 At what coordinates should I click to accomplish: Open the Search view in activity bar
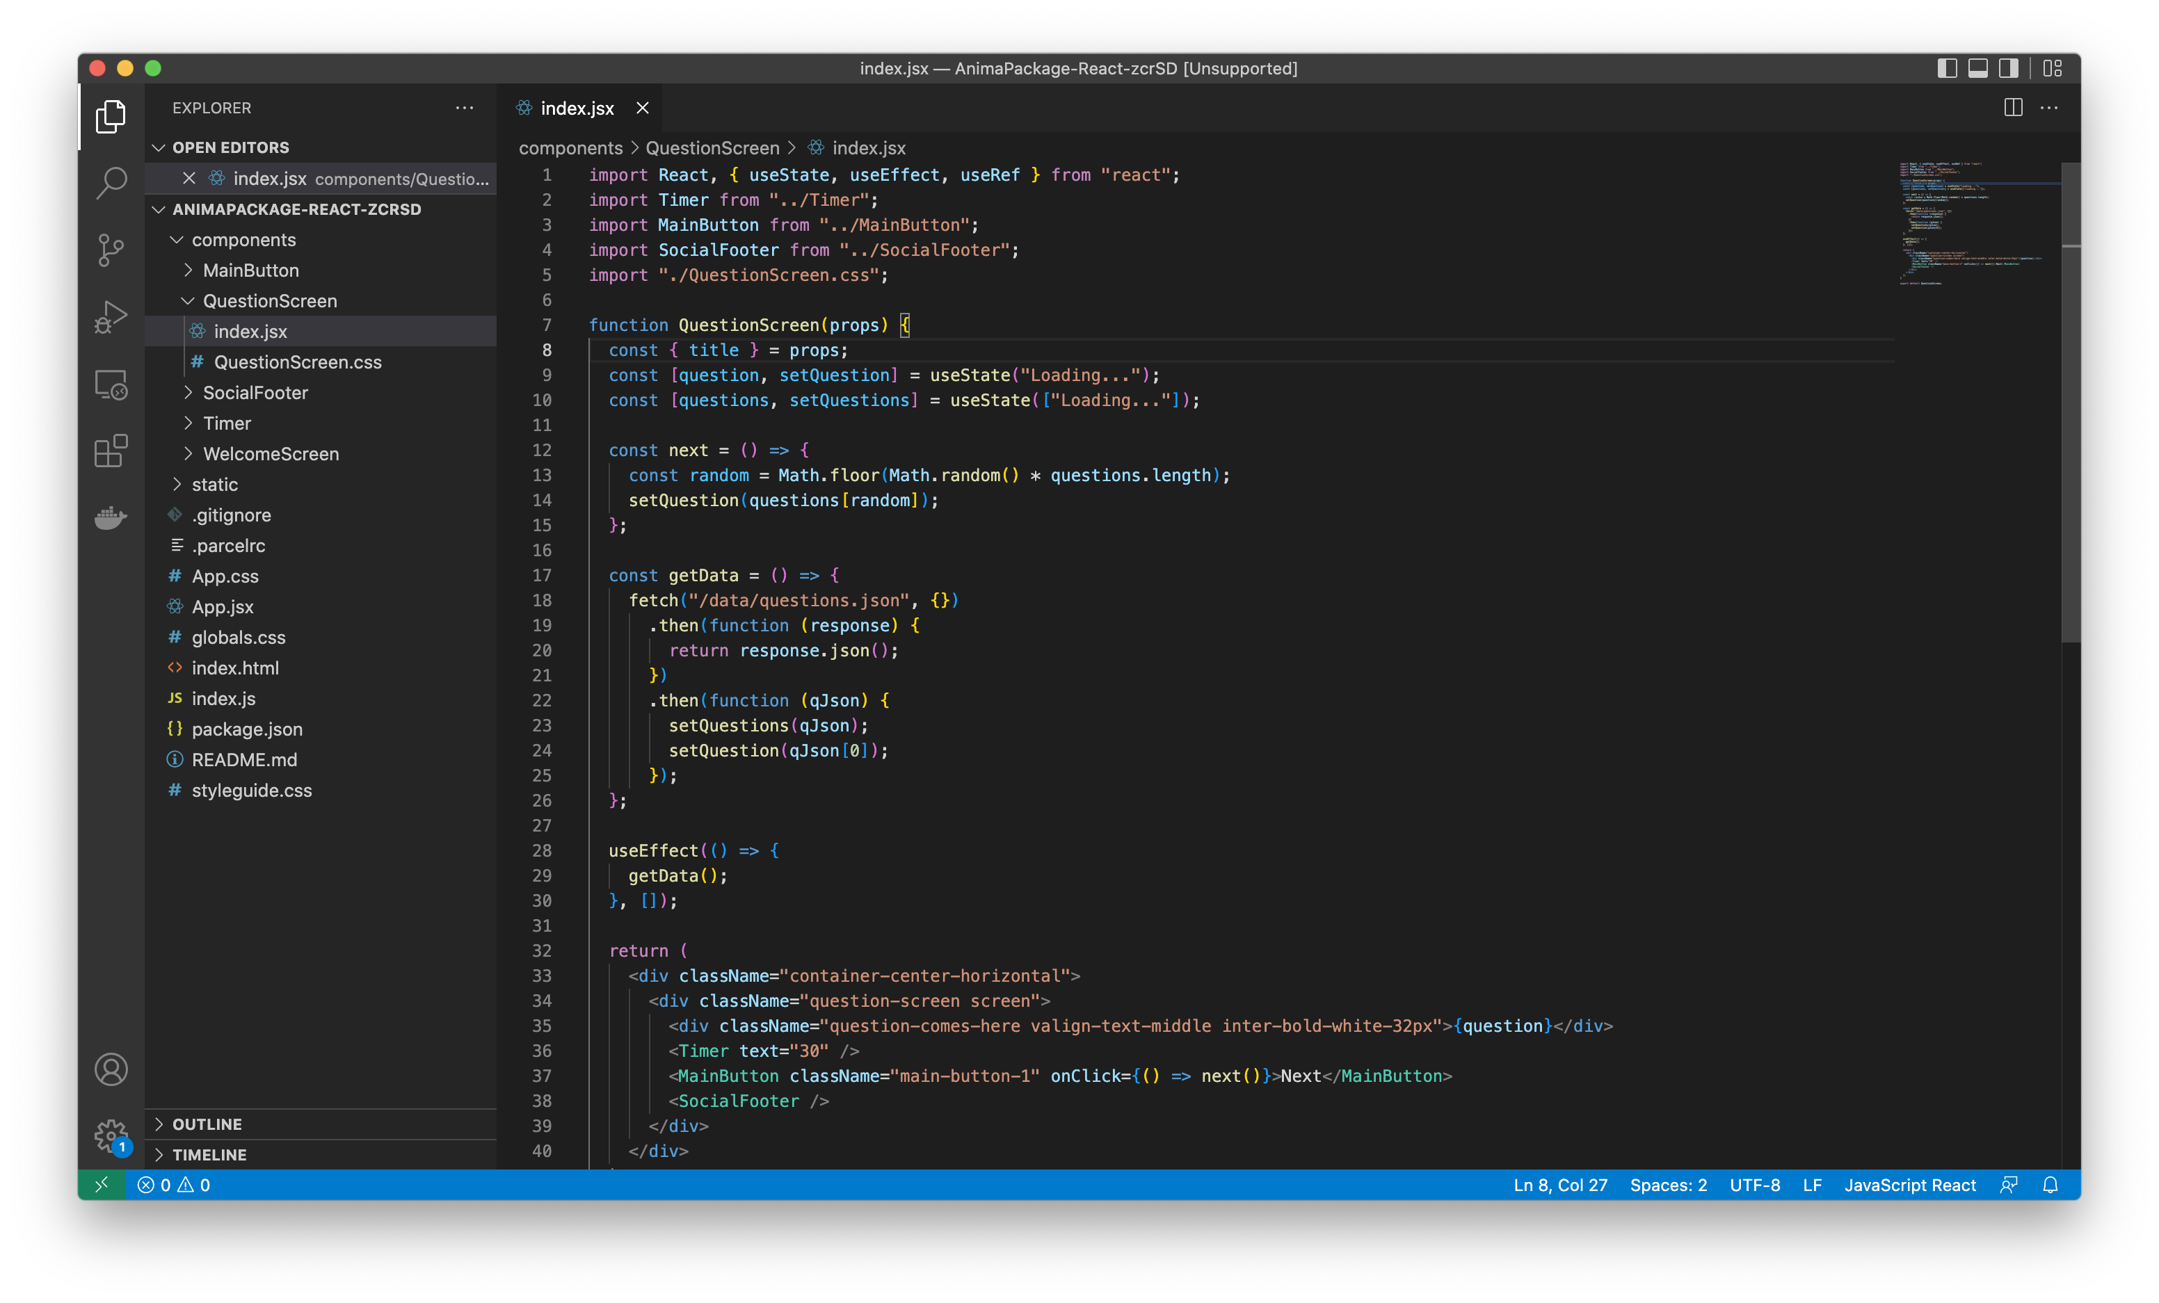click(x=111, y=183)
